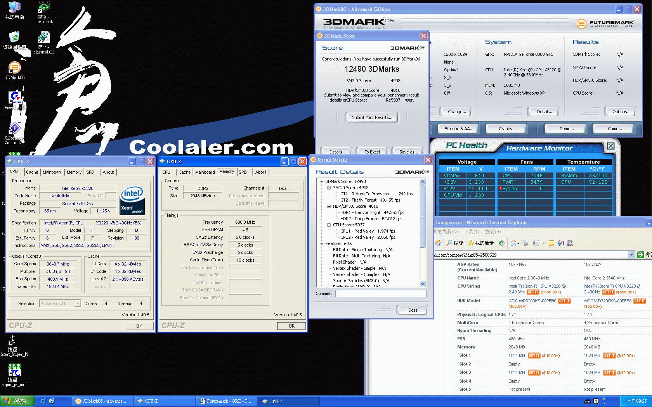Expand the Feature Tests tree node

322,243
